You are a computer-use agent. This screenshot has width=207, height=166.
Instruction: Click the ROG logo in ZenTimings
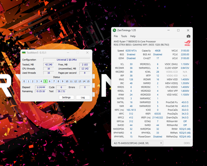[x=187, y=43]
